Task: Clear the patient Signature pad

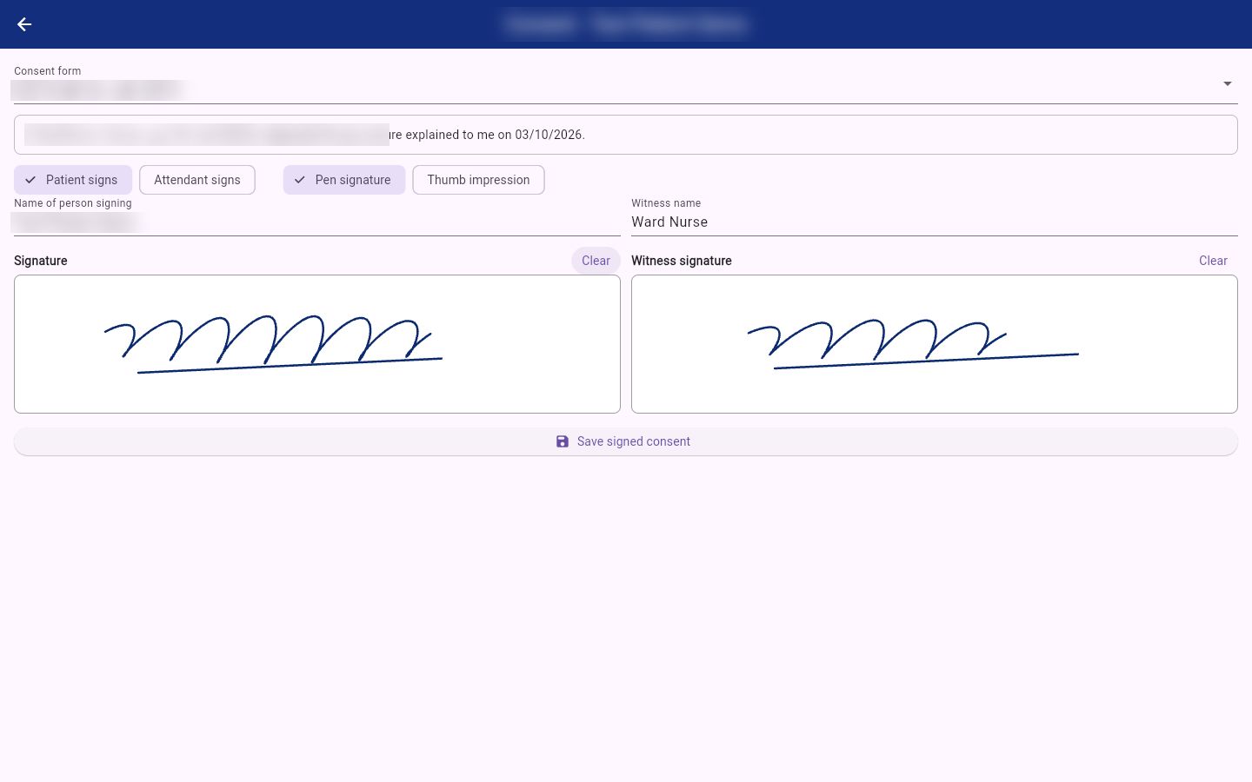Action: 596,261
